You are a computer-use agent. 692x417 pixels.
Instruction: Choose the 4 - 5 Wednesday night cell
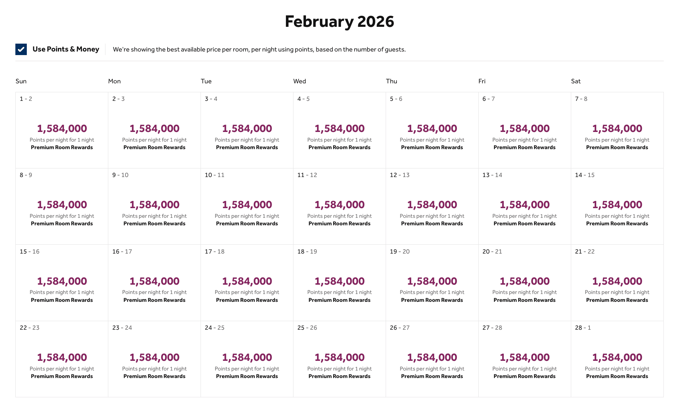(340, 130)
